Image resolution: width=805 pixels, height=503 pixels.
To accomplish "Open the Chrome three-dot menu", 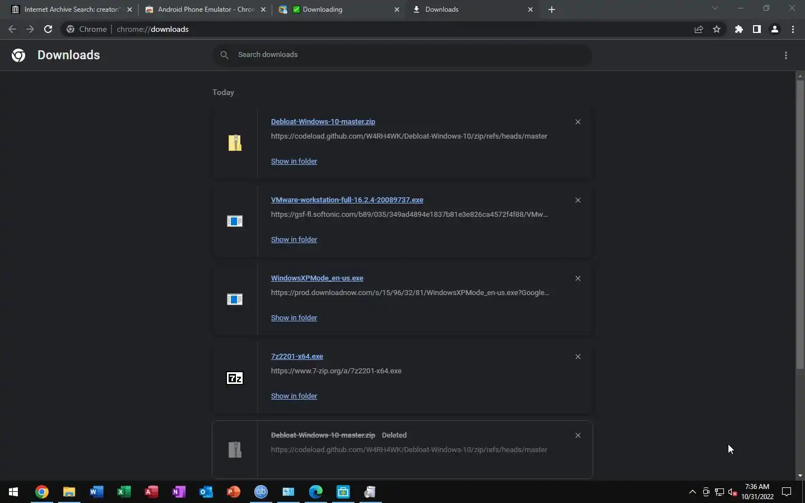I will click(793, 29).
